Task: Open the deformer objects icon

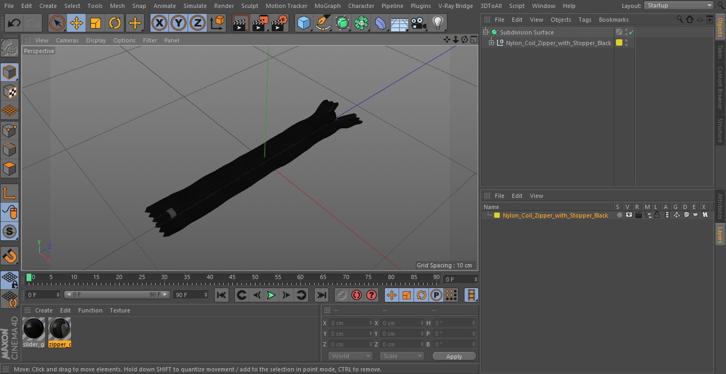Action: pos(381,23)
